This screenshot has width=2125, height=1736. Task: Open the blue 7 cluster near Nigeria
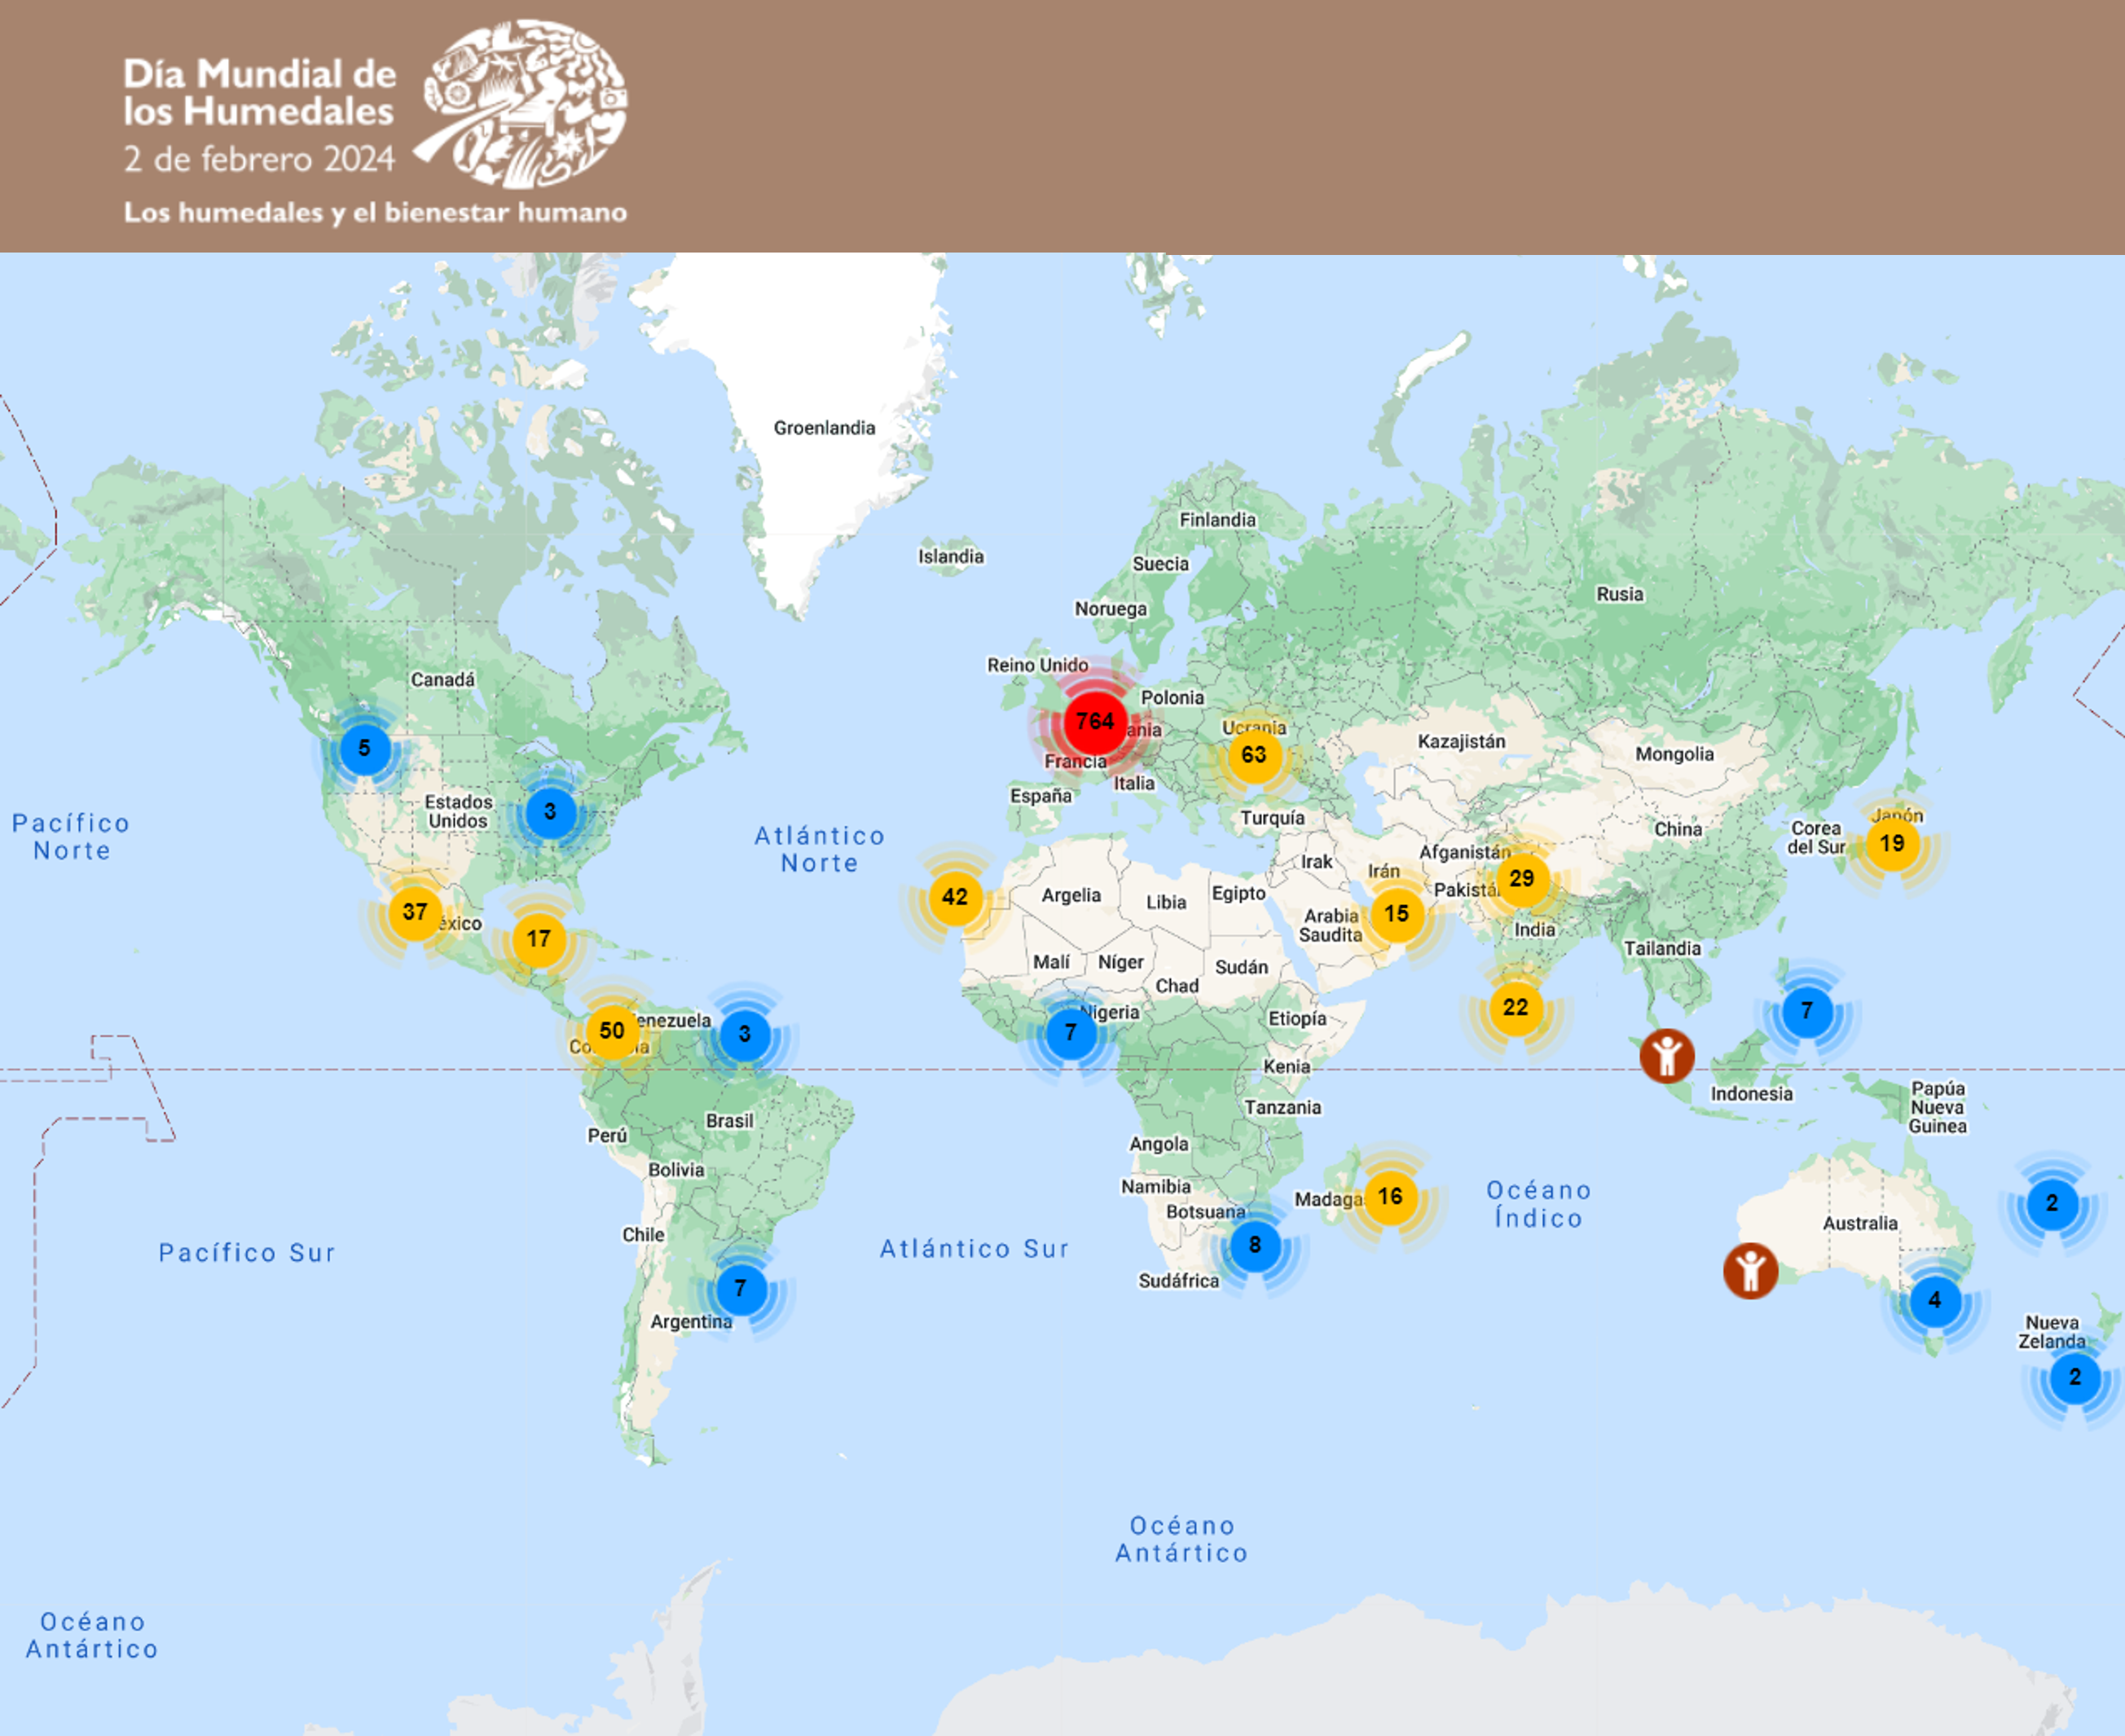point(1070,1033)
